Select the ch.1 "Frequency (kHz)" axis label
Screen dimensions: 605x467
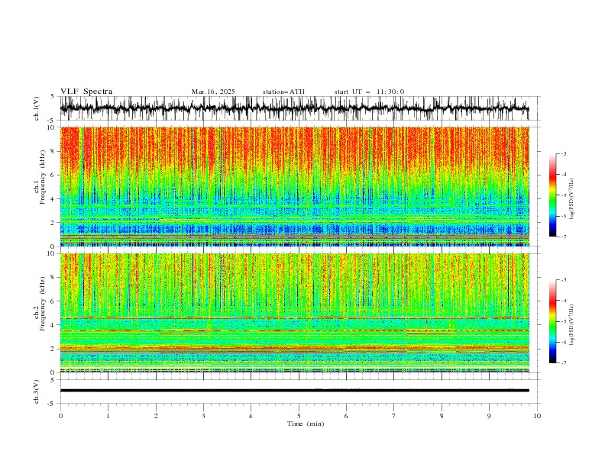(43, 178)
